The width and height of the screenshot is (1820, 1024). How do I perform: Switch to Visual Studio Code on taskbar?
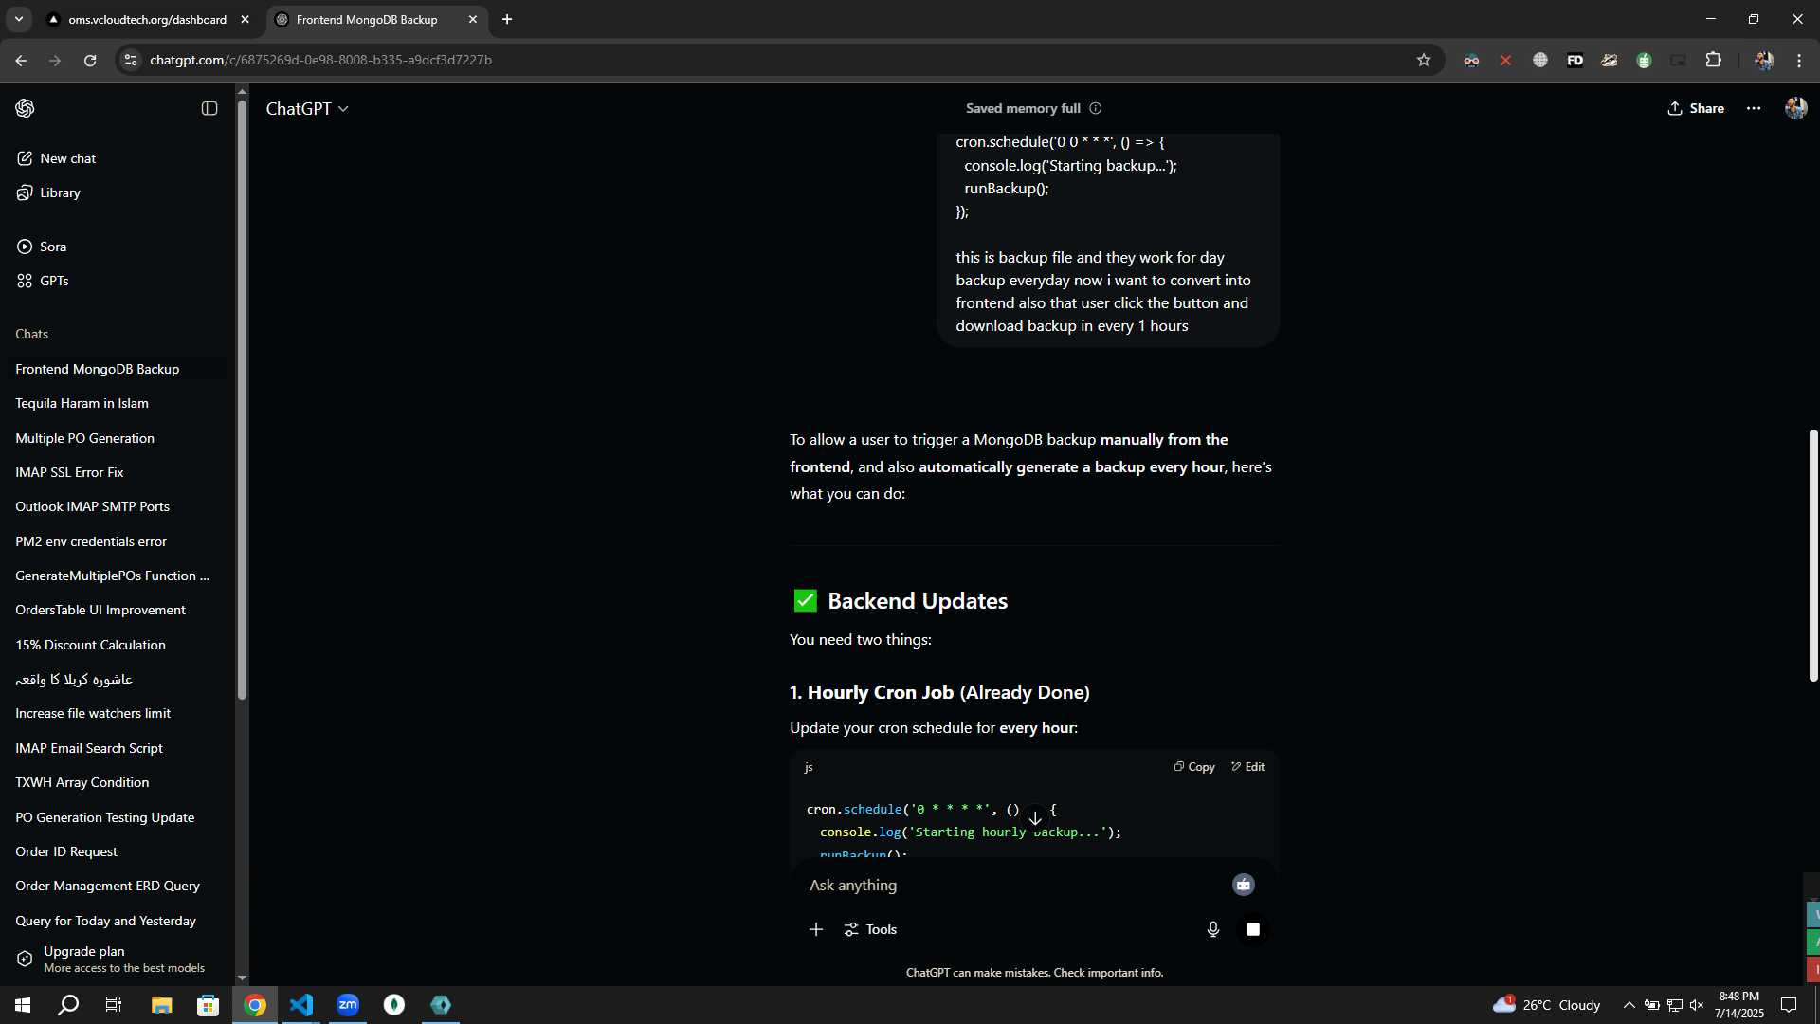(301, 1005)
